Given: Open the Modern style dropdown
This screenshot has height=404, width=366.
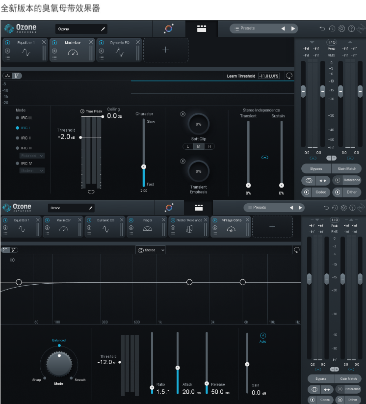Looking at the screenshot, I should [x=32, y=170].
